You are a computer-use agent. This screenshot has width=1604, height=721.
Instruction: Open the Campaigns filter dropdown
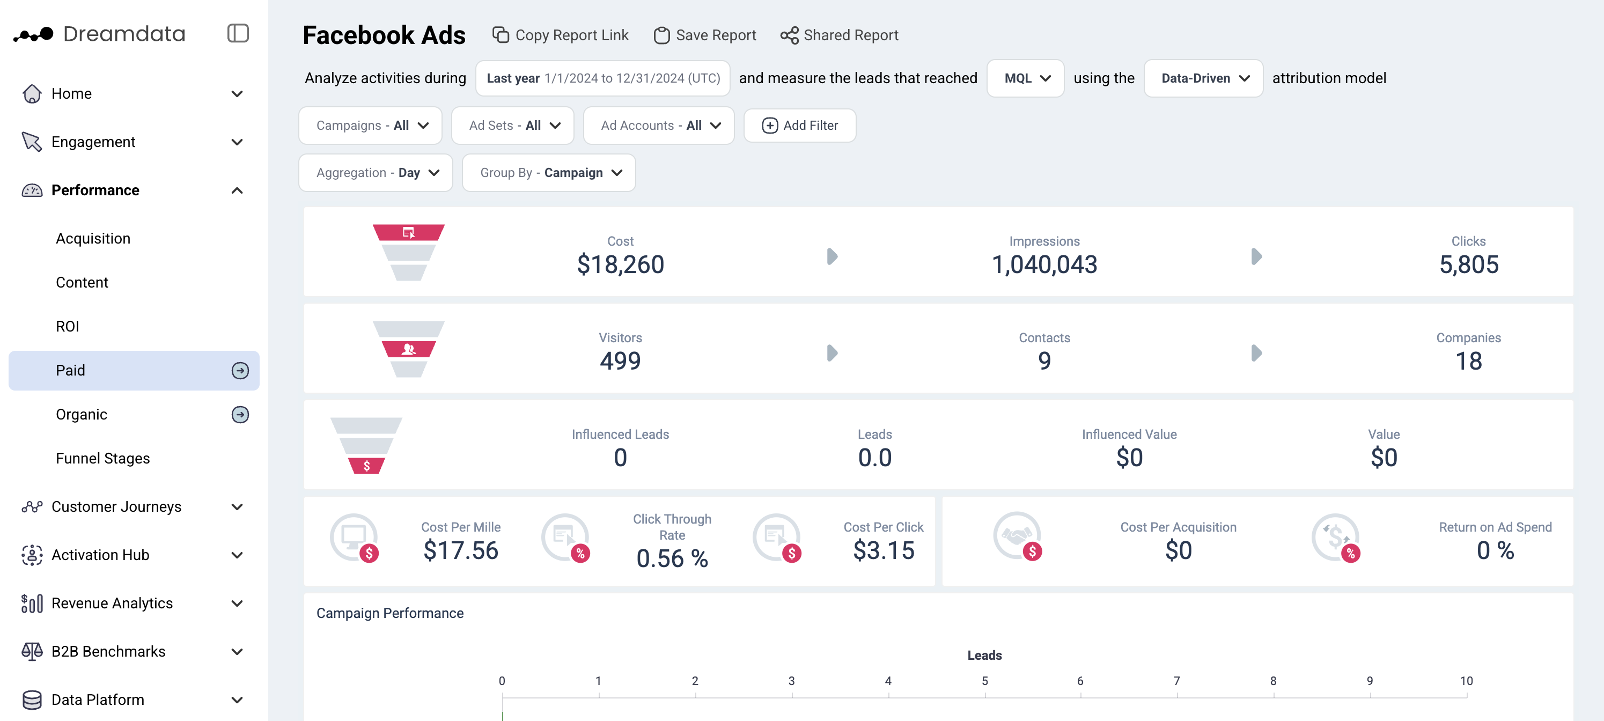[x=371, y=126]
